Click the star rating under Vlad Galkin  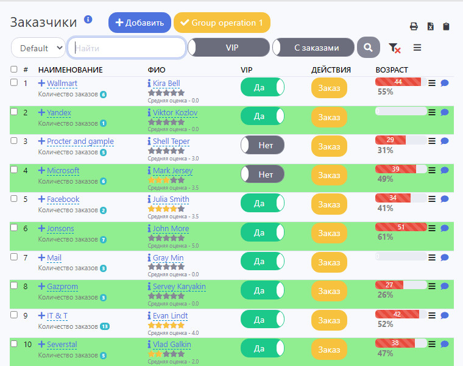pyautogui.click(x=166, y=354)
